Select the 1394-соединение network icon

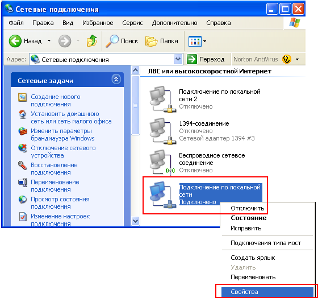click(162, 131)
